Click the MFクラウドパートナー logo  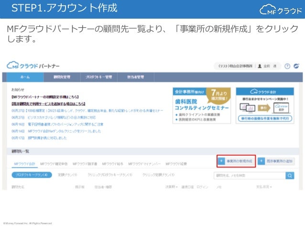point(33,65)
